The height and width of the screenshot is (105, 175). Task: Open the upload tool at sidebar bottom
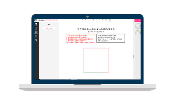tap(36, 41)
